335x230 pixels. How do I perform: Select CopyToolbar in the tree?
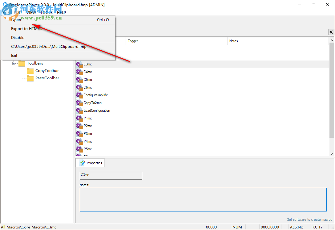[47, 71]
